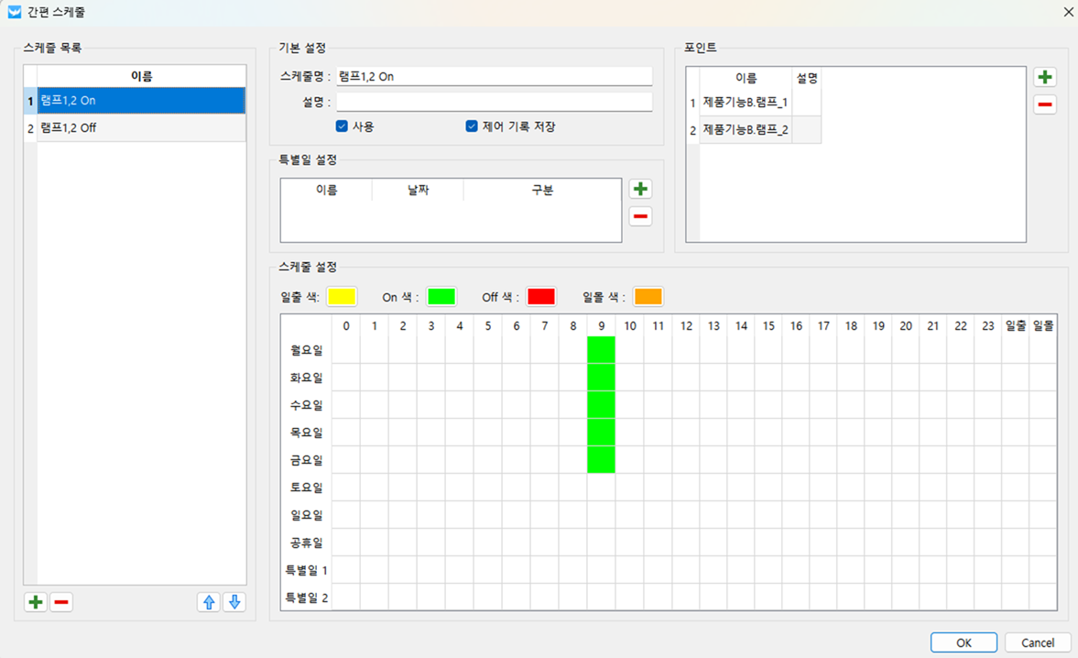Add a special day with plus icon
This screenshot has height=658, width=1078.
[x=640, y=189]
